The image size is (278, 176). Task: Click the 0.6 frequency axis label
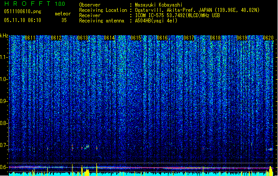4,167
